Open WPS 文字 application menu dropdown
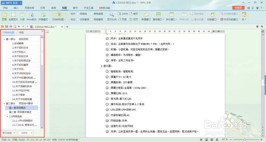The height and width of the screenshot is (142, 266). tap(21, 3)
